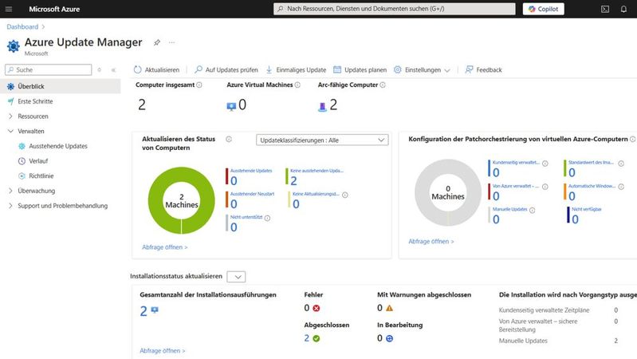Click the Arc-fähige Computer count 2
The height and width of the screenshot is (359, 637).
tap(333, 105)
